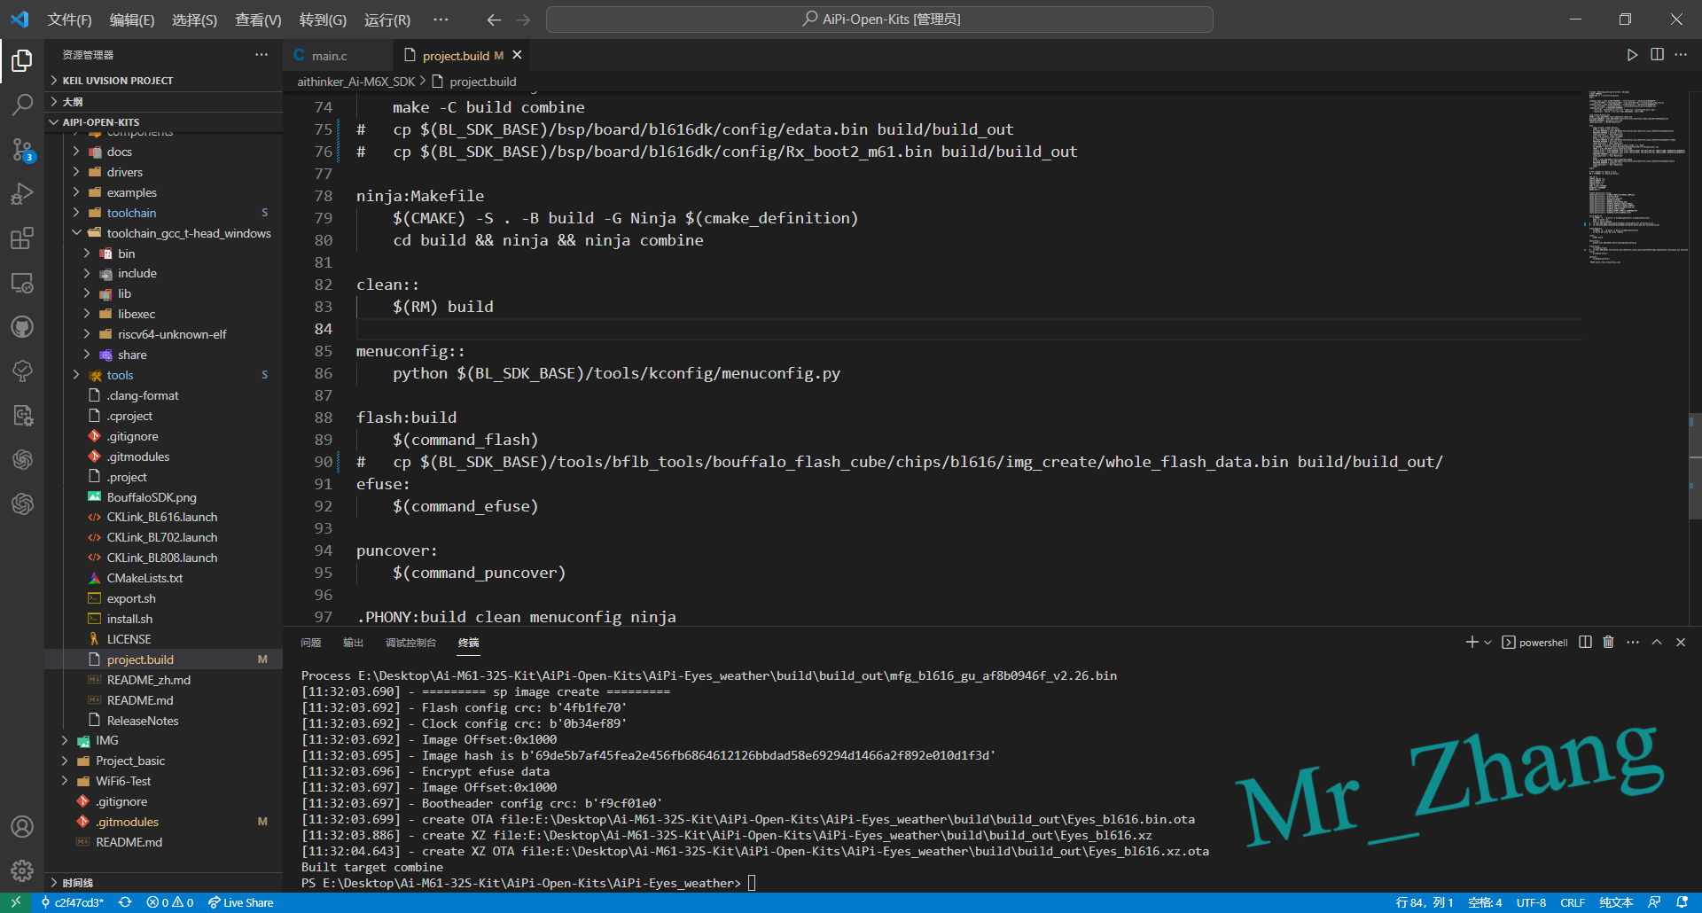Image resolution: width=1702 pixels, height=913 pixels.
Task: Open the Explorer view in activity bar
Action: (x=22, y=60)
